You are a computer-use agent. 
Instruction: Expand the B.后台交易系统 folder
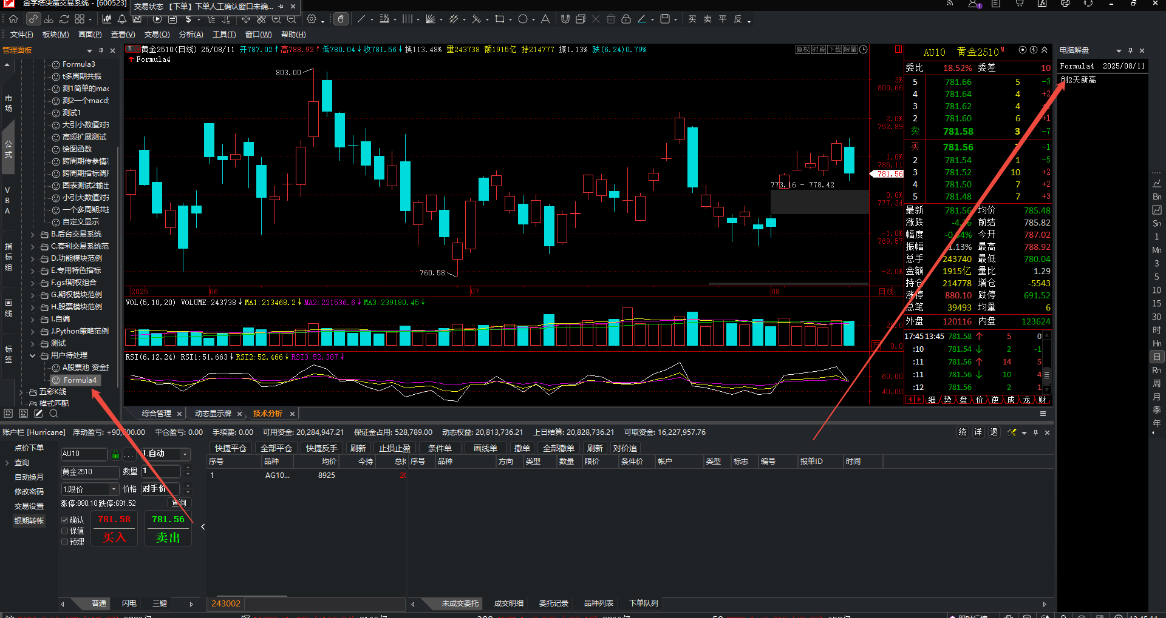click(x=33, y=234)
